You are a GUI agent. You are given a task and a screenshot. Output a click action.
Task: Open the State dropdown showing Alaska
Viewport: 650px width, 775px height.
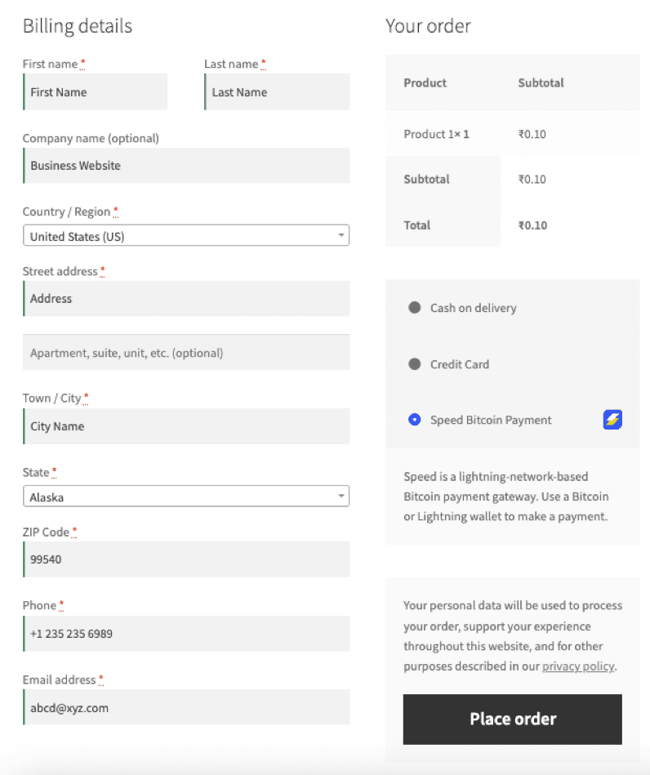coord(186,496)
